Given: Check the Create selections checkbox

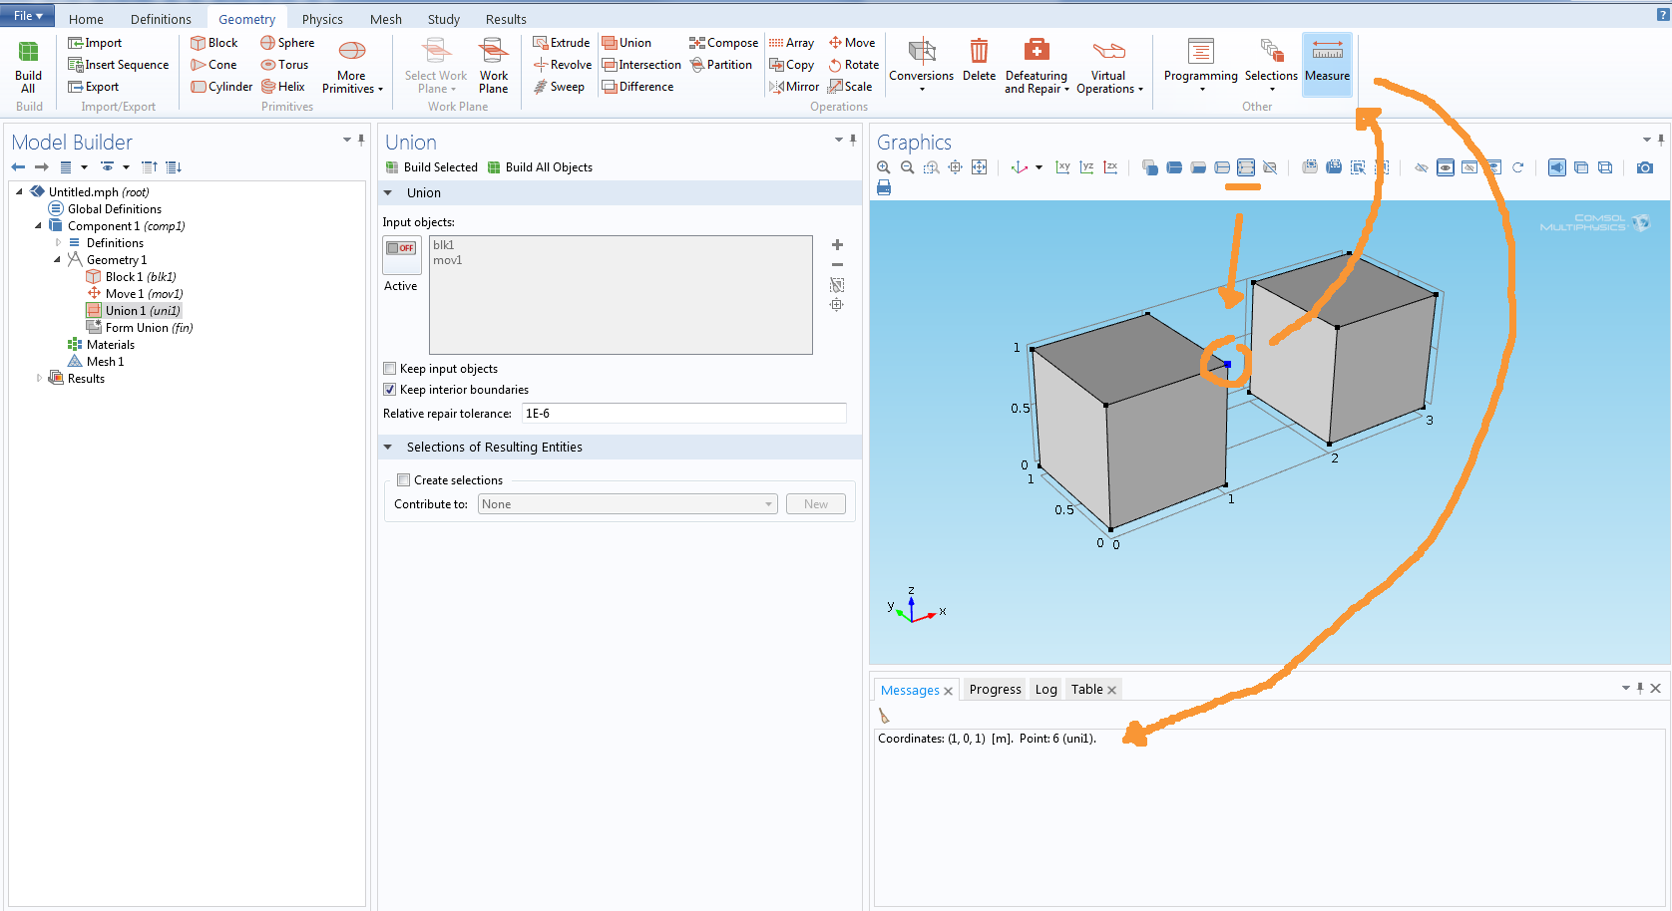Looking at the screenshot, I should (x=404, y=480).
